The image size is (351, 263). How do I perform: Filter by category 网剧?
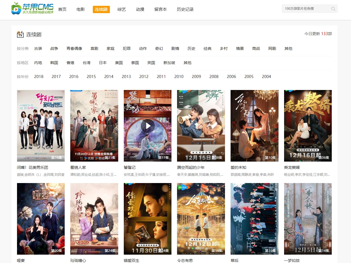coord(272,48)
